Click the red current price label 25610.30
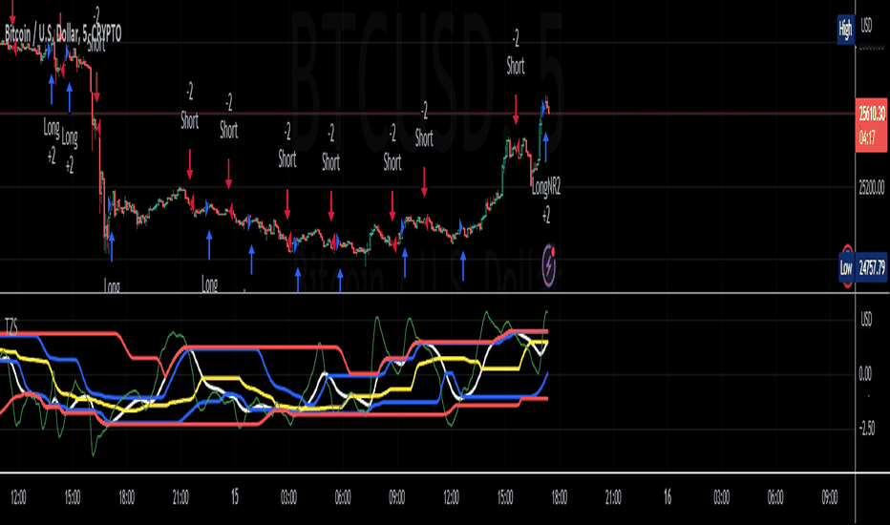 point(871,125)
